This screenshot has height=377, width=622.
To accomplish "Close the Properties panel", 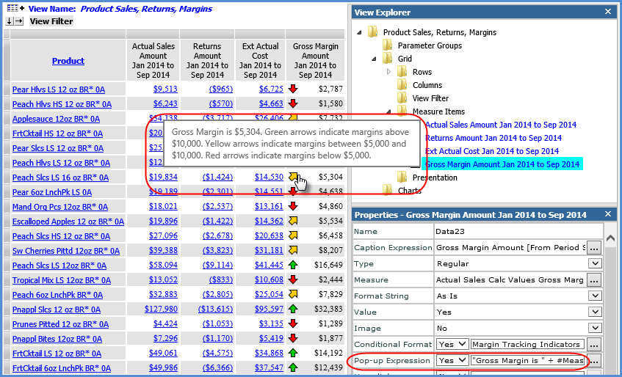I will pyautogui.click(x=607, y=215).
